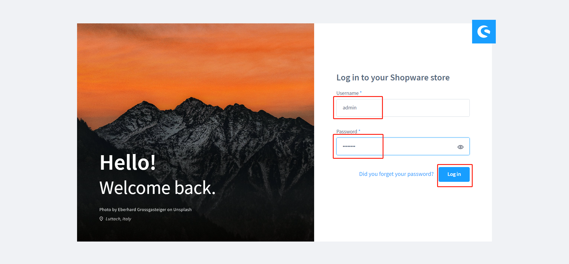
Task: Click the 'Welcome back.' text
Action: click(x=157, y=188)
